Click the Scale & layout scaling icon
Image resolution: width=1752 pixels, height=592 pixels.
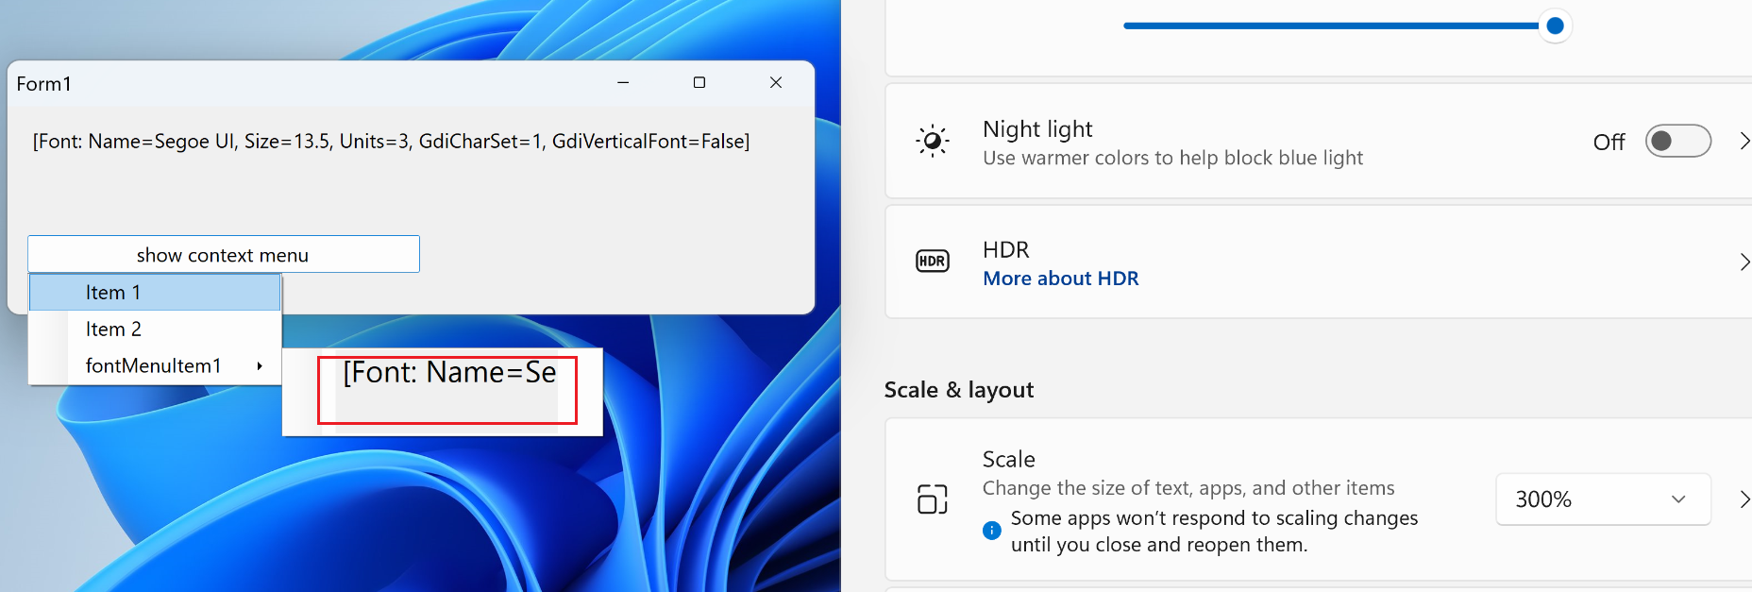pyautogui.click(x=932, y=500)
